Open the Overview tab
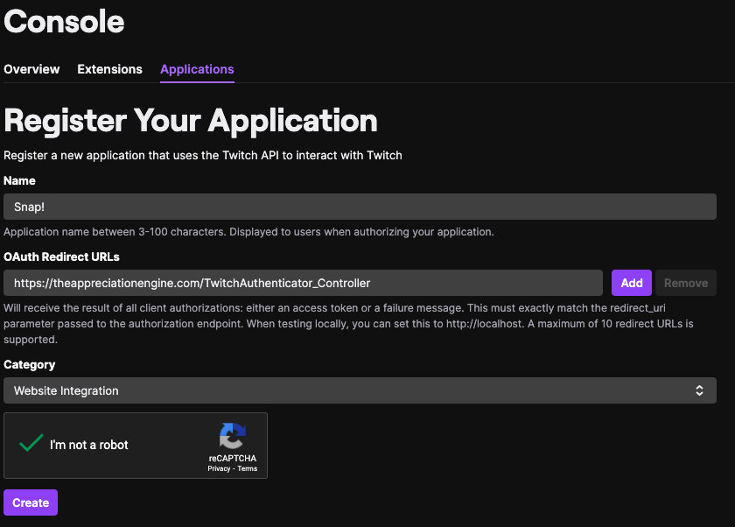The width and height of the screenshot is (735, 527). point(31,69)
